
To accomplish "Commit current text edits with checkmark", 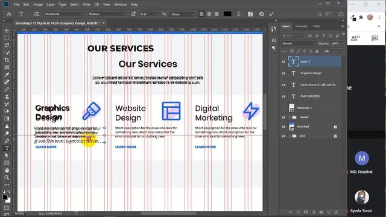I will click(x=271, y=14).
